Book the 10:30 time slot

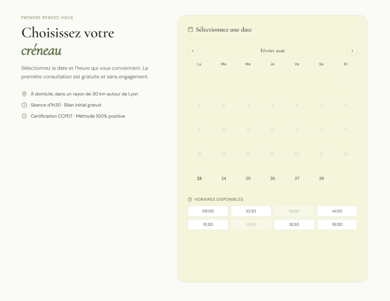coord(251,211)
